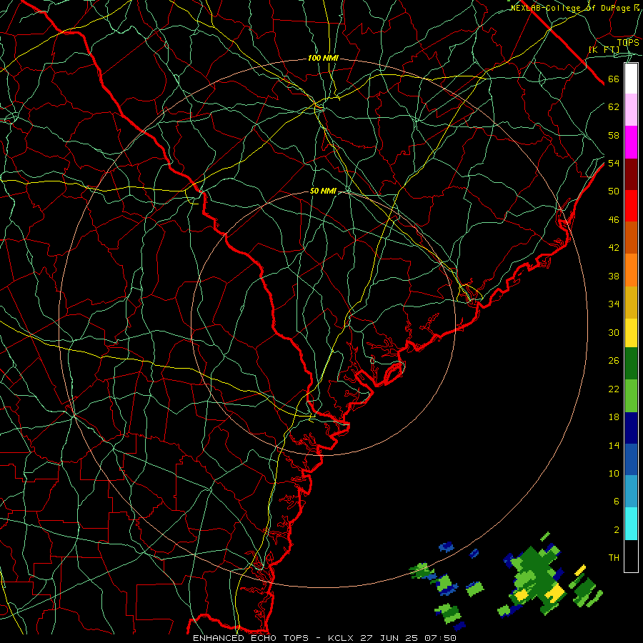Click the '50' legend value

[614, 191]
